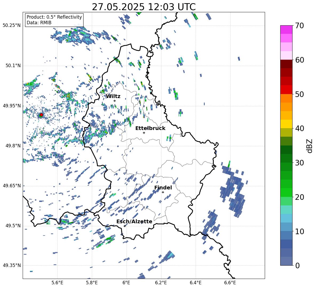Click the dark red colorbar segment below 60
This screenshot has width=316, height=288.
click(x=286, y=64)
